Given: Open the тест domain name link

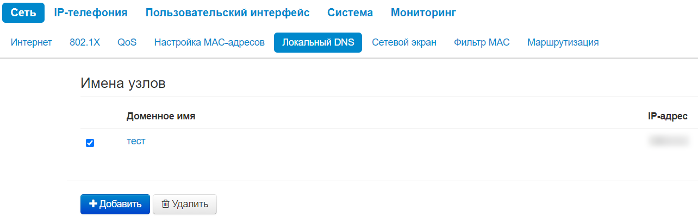Looking at the screenshot, I should [136, 141].
